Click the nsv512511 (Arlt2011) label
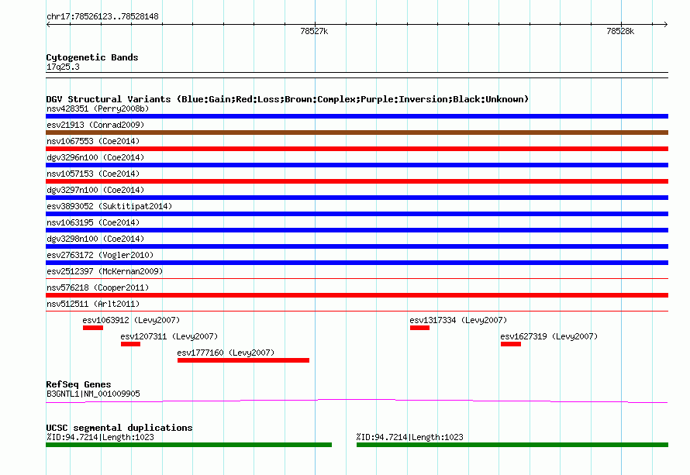690x475 pixels. point(93,304)
